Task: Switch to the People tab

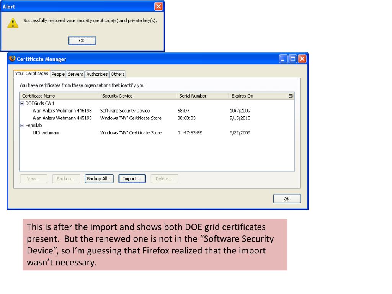Action: tap(58, 74)
